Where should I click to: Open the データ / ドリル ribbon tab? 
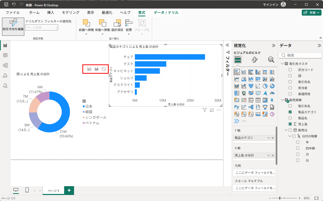point(166,13)
